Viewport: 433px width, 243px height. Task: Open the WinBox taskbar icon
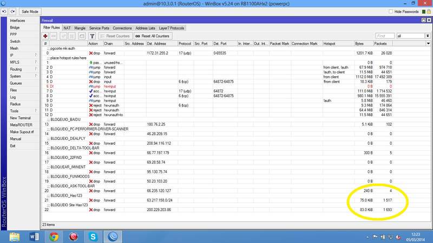point(113,237)
